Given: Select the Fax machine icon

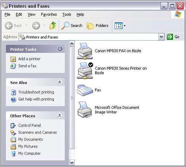Looking at the screenshot, I should 85,90.
